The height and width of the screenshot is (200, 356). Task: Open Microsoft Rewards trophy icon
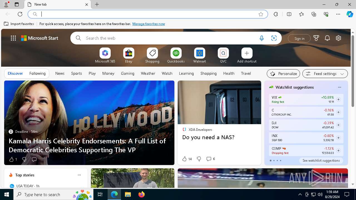pos(316,38)
